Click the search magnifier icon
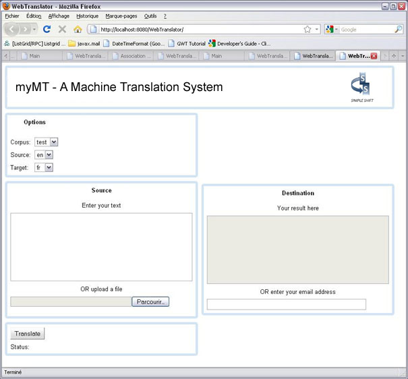Screen dimensions: 408x379 (398, 30)
